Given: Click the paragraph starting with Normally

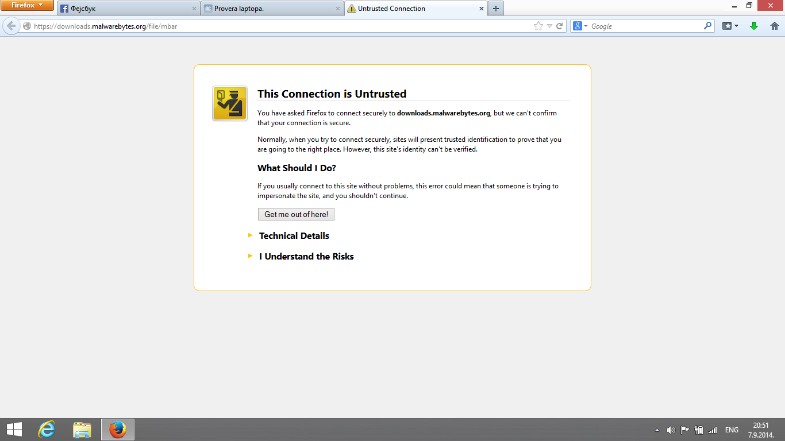Looking at the screenshot, I should point(409,144).
